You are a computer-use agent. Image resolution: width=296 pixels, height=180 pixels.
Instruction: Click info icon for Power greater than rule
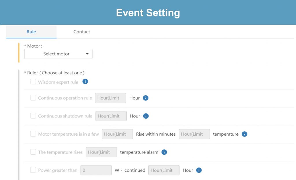(199, 170)
